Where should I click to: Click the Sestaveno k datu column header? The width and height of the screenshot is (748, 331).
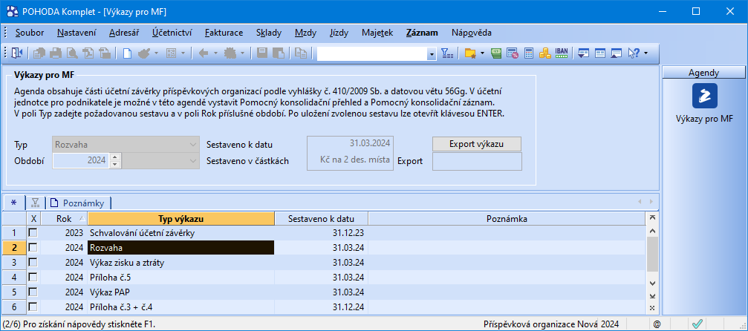[322, 219]
